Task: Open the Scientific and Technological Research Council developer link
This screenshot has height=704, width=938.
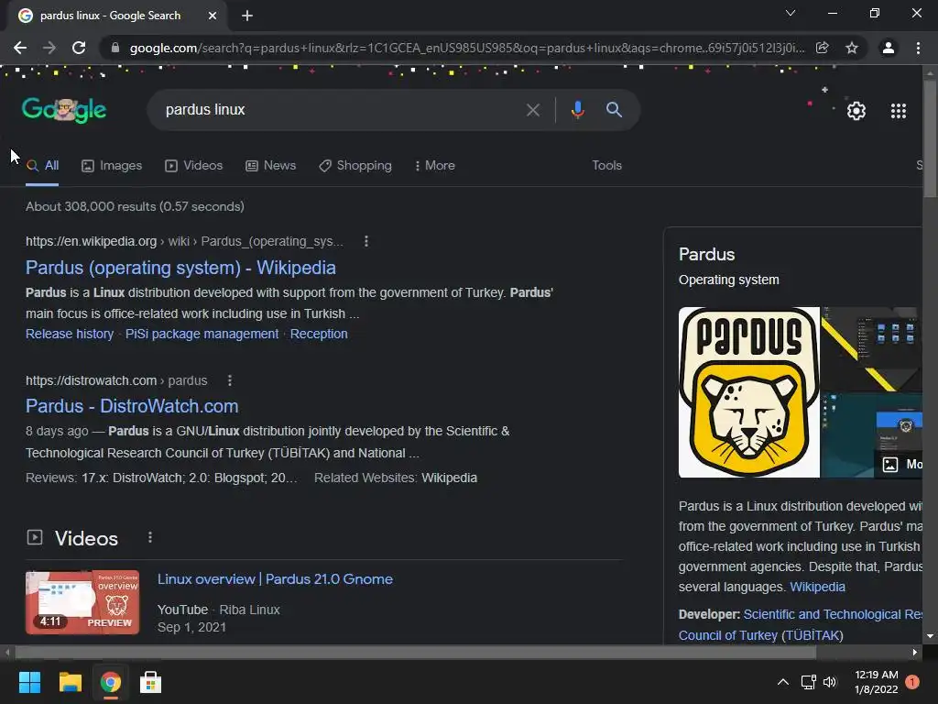Action: (801, 625)
